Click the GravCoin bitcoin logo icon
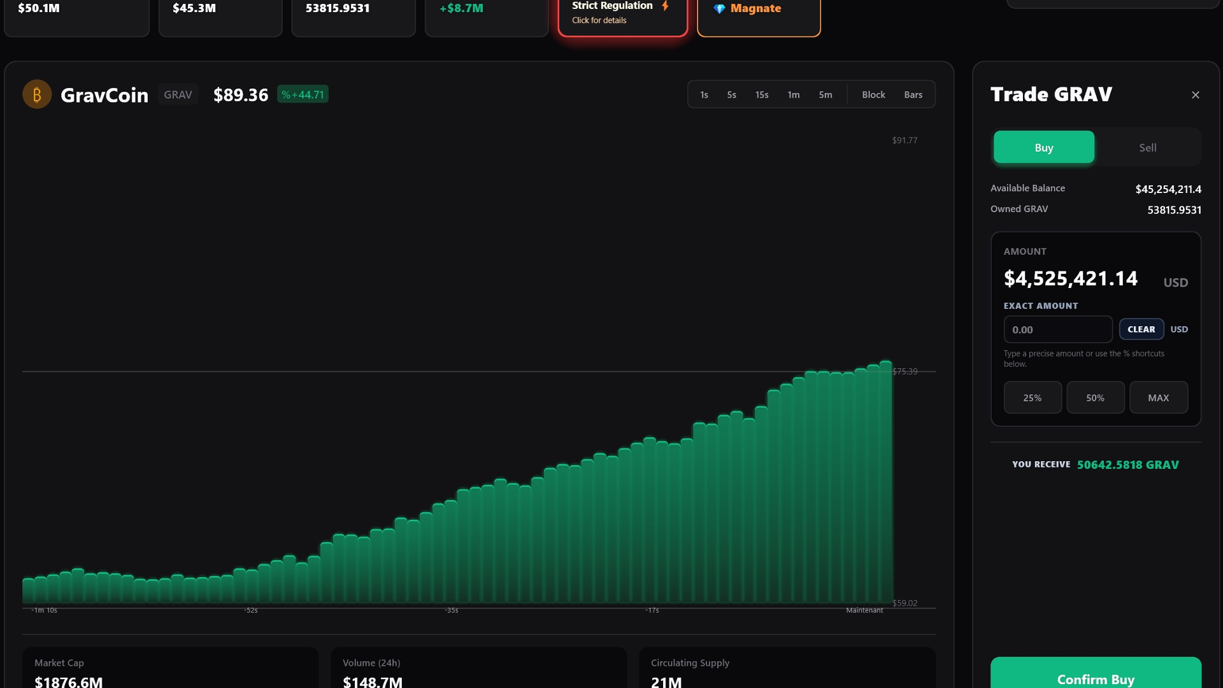 coord(37,94)
